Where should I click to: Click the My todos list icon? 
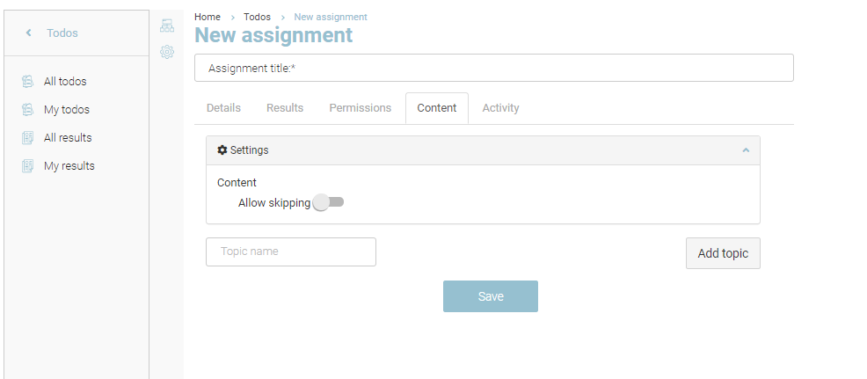27,110
